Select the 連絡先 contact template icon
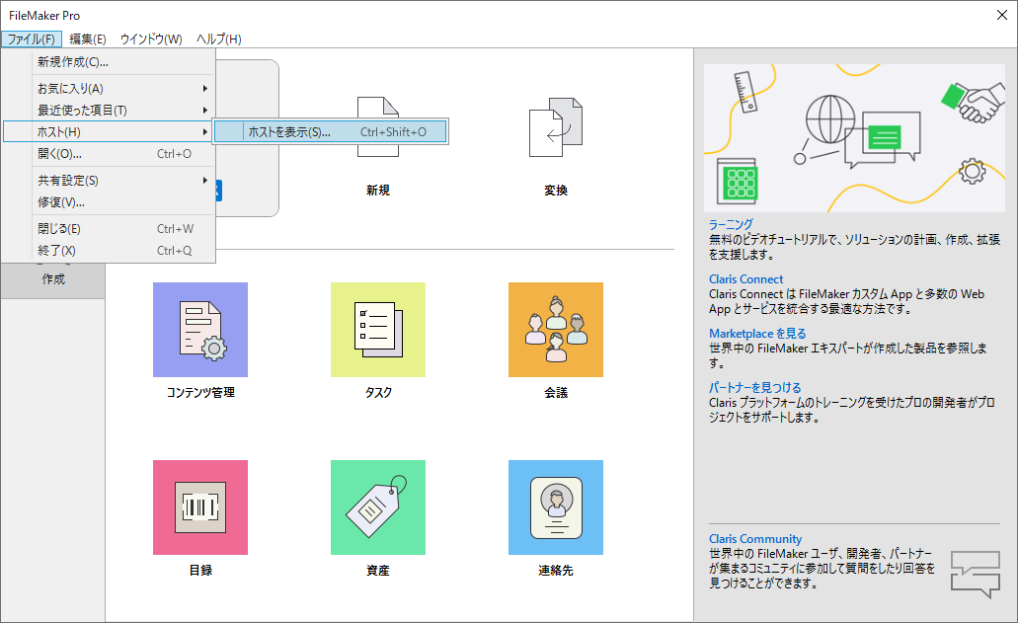1018x623 pixels. [556, 506]
